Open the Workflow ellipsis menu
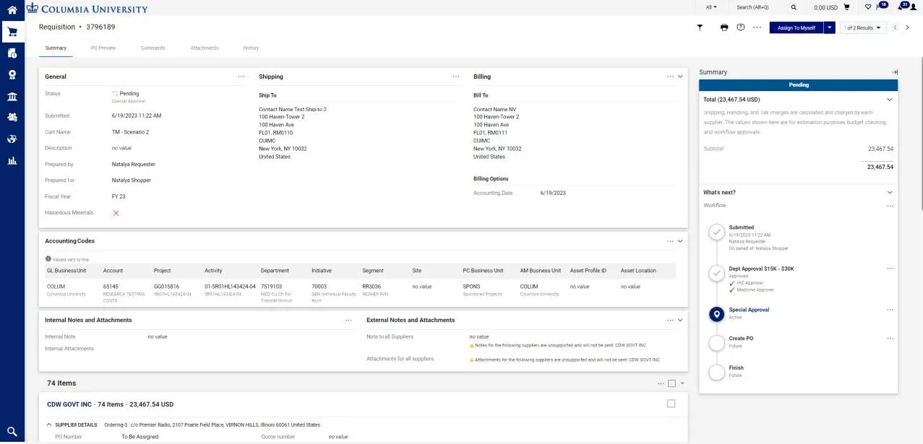This screenshot has height=444, width=923. tap(890, 206)
